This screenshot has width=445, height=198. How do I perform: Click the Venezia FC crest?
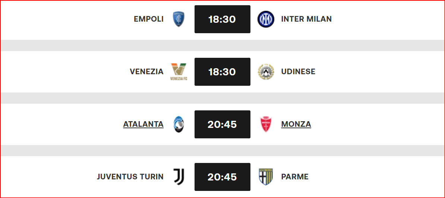click(179, 72)
